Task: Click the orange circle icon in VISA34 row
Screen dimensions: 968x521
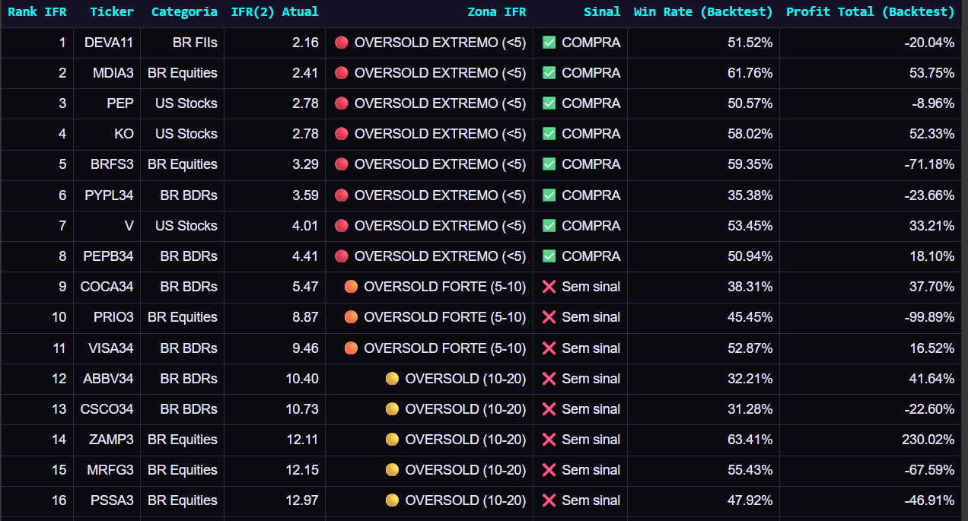Action: (351, 348)
